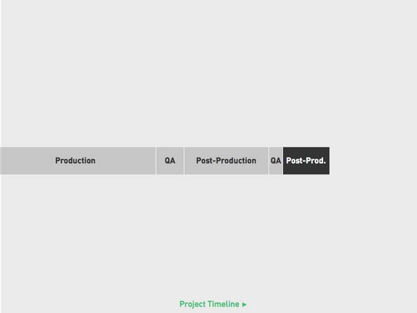
Task: Click the vertical bar at left window edge
Action: coord(1,156)
